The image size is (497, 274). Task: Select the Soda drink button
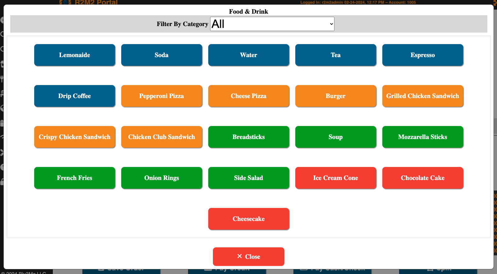[162, 55]
